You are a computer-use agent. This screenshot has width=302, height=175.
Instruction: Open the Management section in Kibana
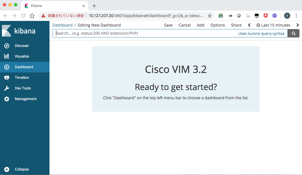point(25,99)
